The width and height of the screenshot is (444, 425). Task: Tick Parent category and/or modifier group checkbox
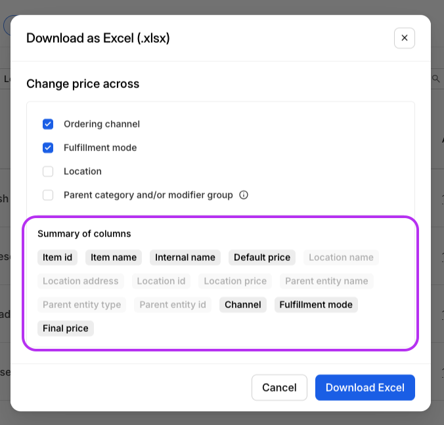pos(48,195)
